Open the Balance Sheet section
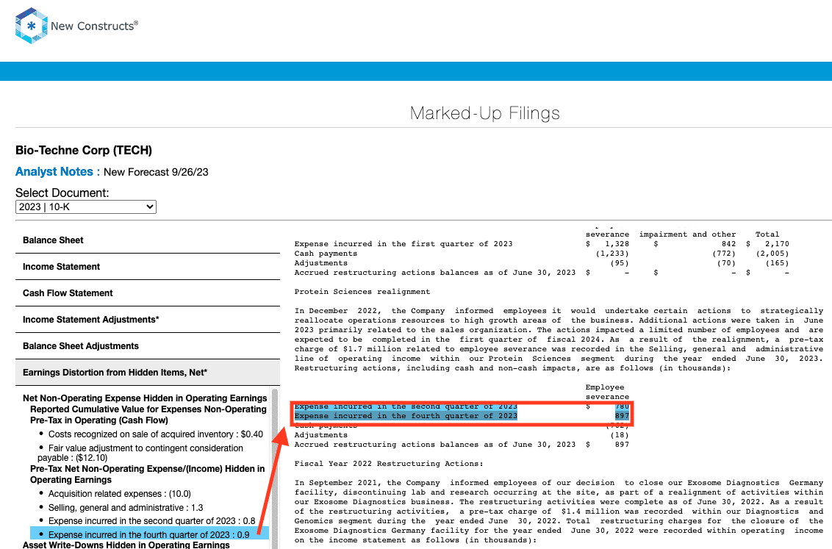 (x=148, y=240)
